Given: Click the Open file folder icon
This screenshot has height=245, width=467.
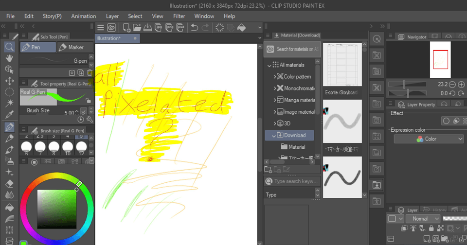Looking at the screenshot, I should point(137,28).
